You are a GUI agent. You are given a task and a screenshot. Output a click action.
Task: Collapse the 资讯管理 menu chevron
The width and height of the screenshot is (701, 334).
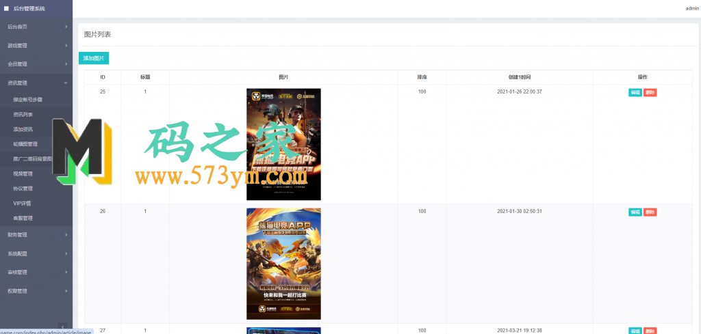(66, 83)
